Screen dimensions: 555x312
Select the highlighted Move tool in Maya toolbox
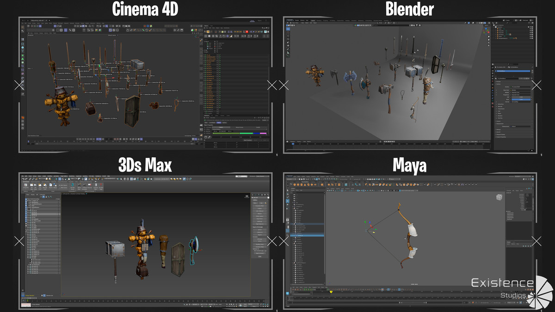(288, 201)
